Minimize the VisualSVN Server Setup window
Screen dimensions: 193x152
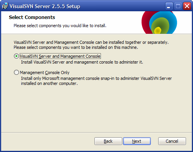pyautogui.click(x=169, y=6)
